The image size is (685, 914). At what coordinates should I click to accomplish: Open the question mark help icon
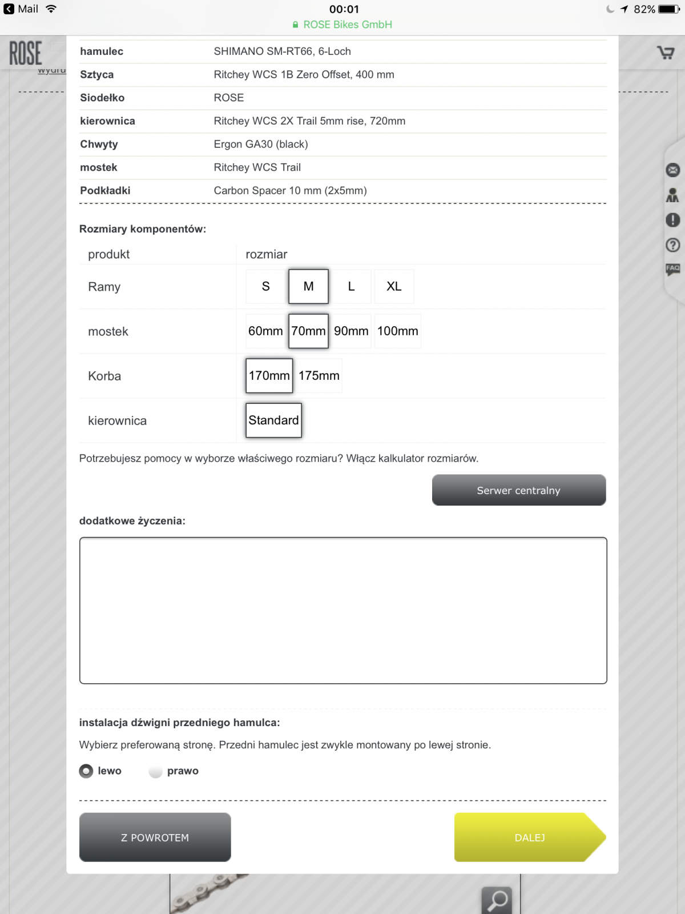(x=672, y=245)
